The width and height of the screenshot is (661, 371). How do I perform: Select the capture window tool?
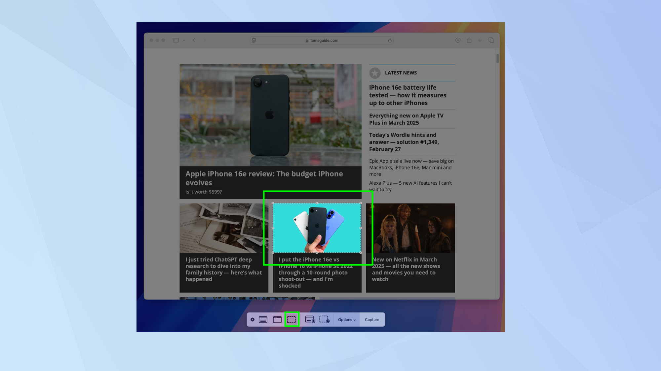[277, 319]
